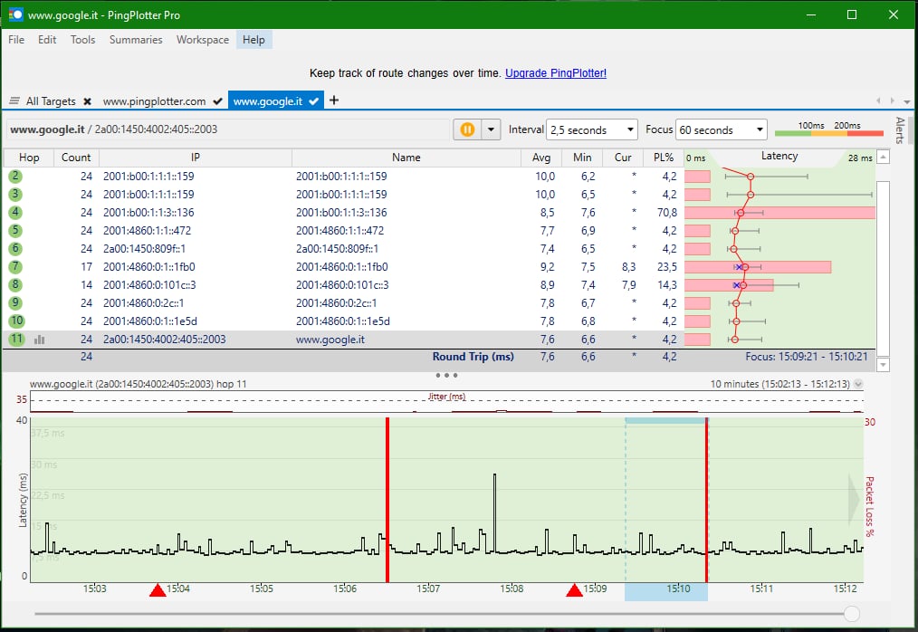Open the Interval combo box showing 2,5 seconds

591,129
